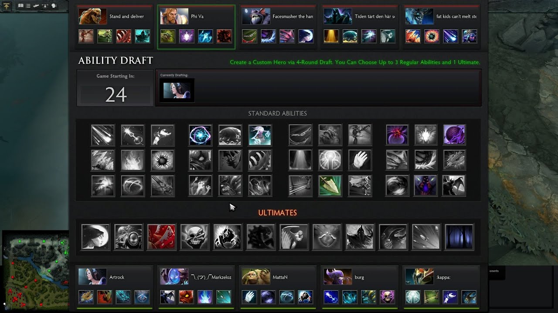
Task: Open the book icon in top toolbar
Action: point(20,6)
